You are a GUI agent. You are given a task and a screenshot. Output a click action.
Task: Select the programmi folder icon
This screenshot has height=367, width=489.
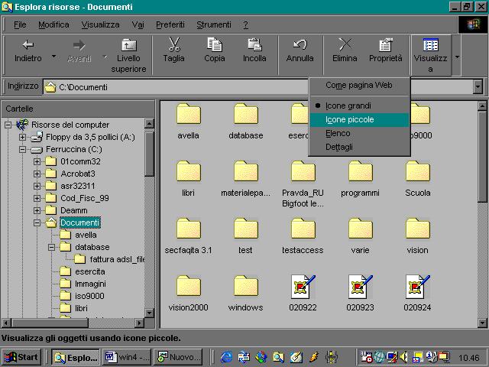point(361,171)
